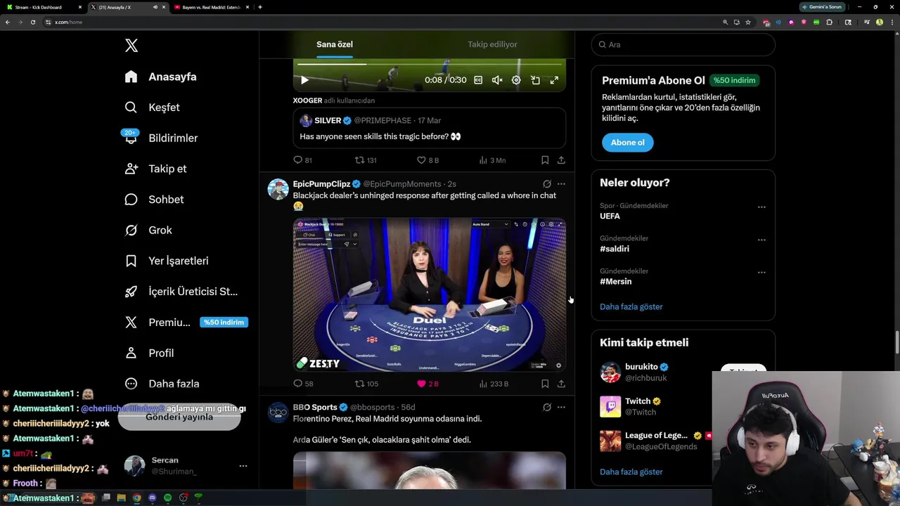Bookmark the XOOGER video post

545,160
